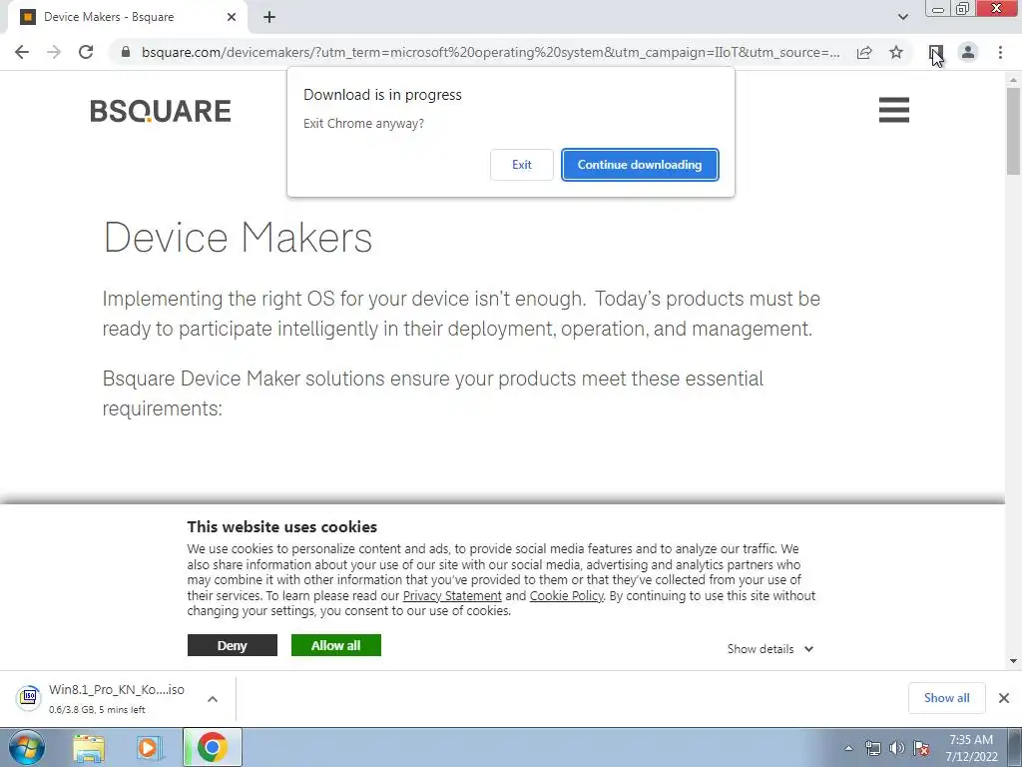
Task: Open the Windows Start menu
Action: pos(26,747)
